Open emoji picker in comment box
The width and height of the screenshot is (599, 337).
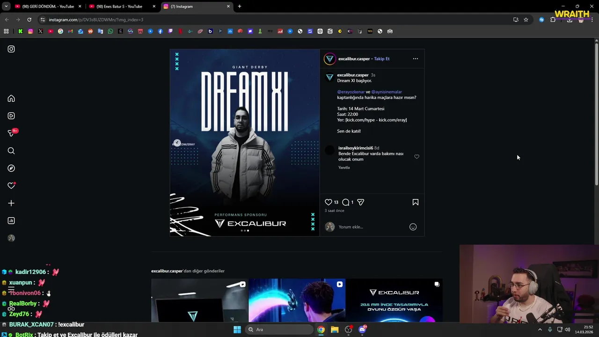coord(413,227)
